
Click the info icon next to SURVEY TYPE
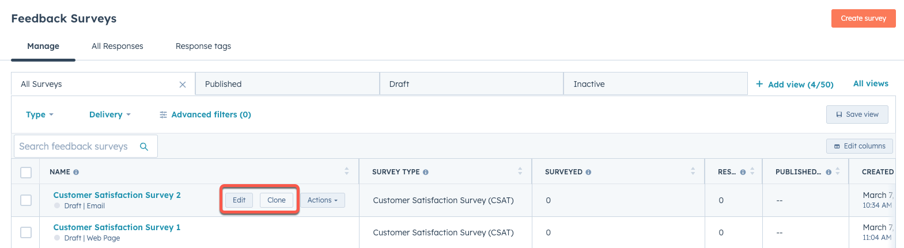tap(426, 172)
